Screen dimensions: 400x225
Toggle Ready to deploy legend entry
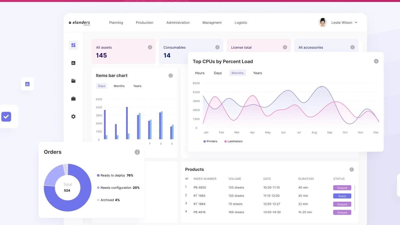click(x=115, y=176)
